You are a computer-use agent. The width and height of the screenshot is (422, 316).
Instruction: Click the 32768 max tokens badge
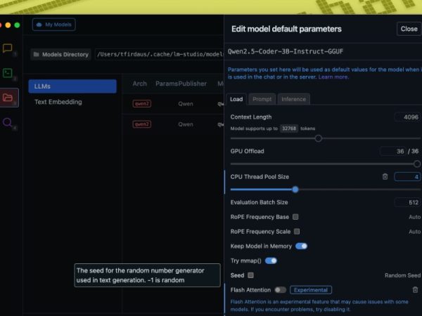289,129
